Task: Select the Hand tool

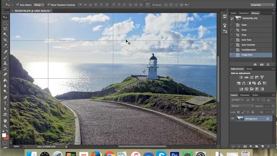Action: point(5,120)
